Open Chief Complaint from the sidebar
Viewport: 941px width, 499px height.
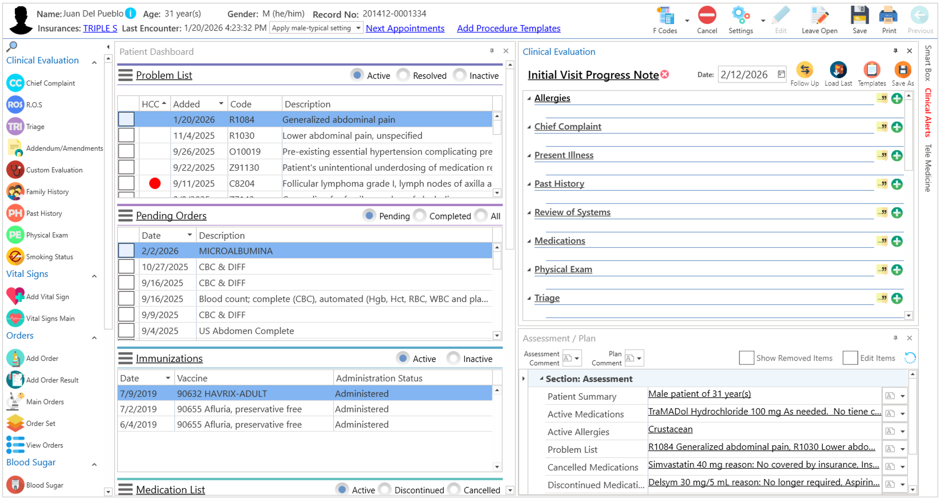click(50, 83)
